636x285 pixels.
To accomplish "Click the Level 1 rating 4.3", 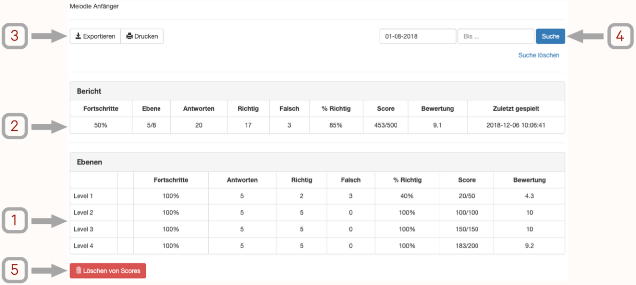I will click(x=529, y=196).
